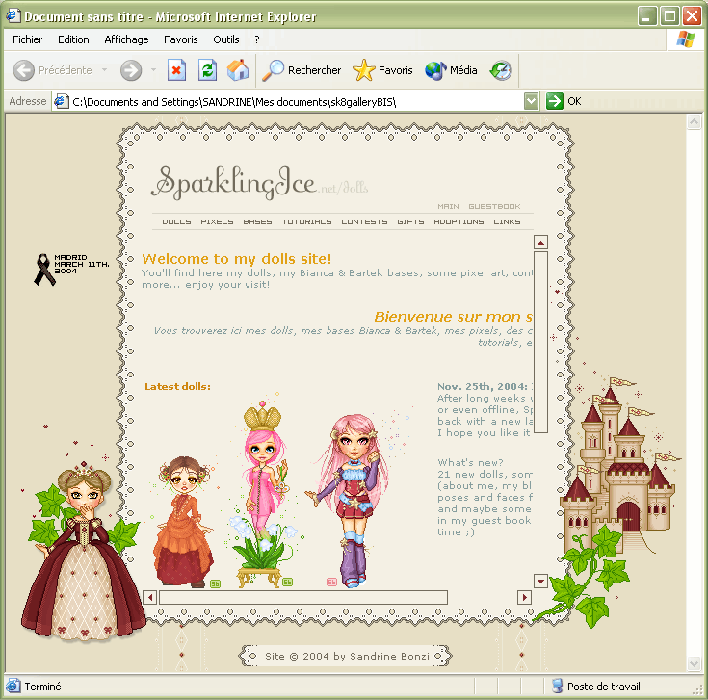Open the Affichage menu

coord(126,39)
